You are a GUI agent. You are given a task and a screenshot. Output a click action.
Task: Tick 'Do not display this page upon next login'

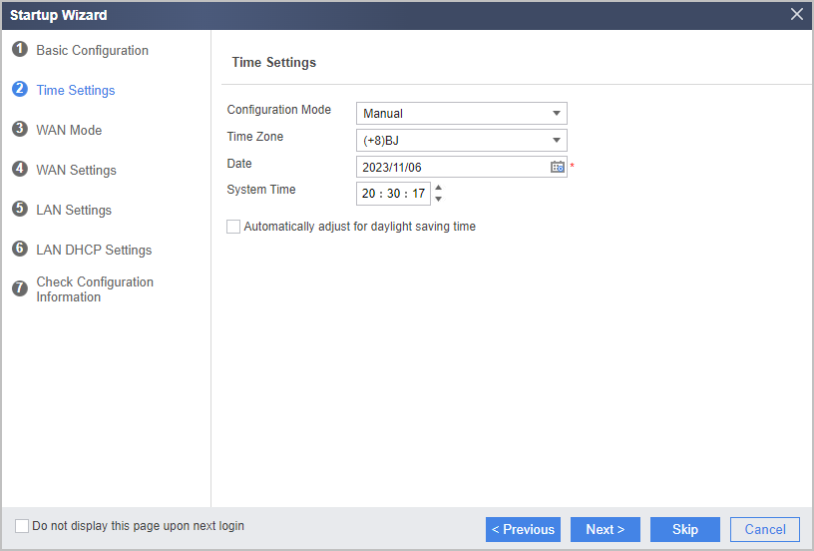[x=22, y=526]
